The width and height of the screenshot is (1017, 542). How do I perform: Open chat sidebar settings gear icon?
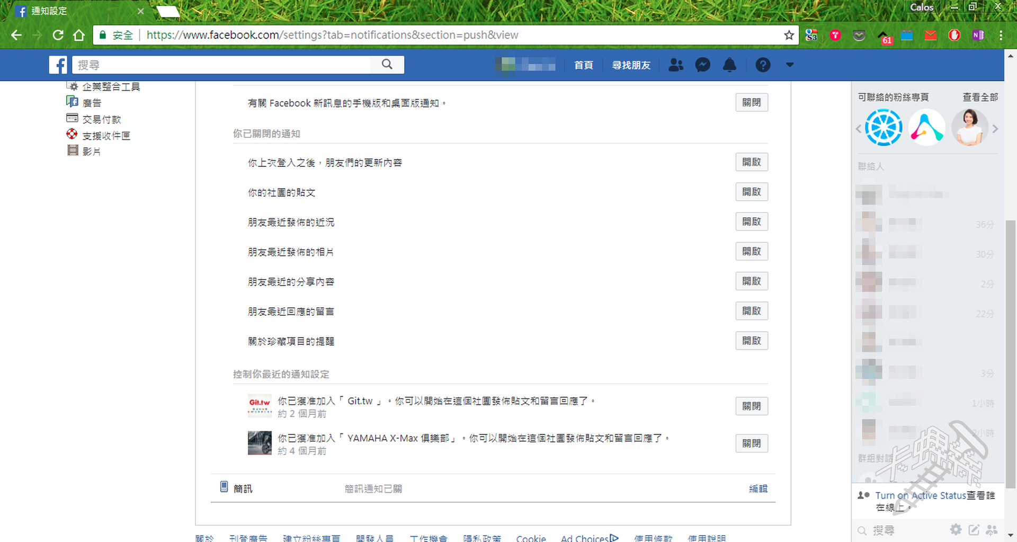click(x=956, y=529)
